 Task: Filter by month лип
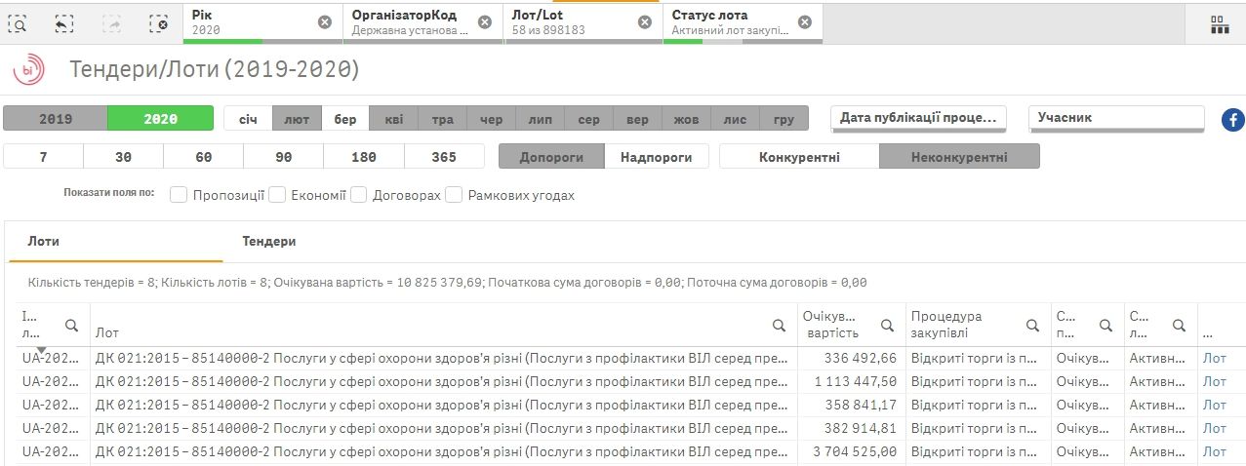click(541, 119)
